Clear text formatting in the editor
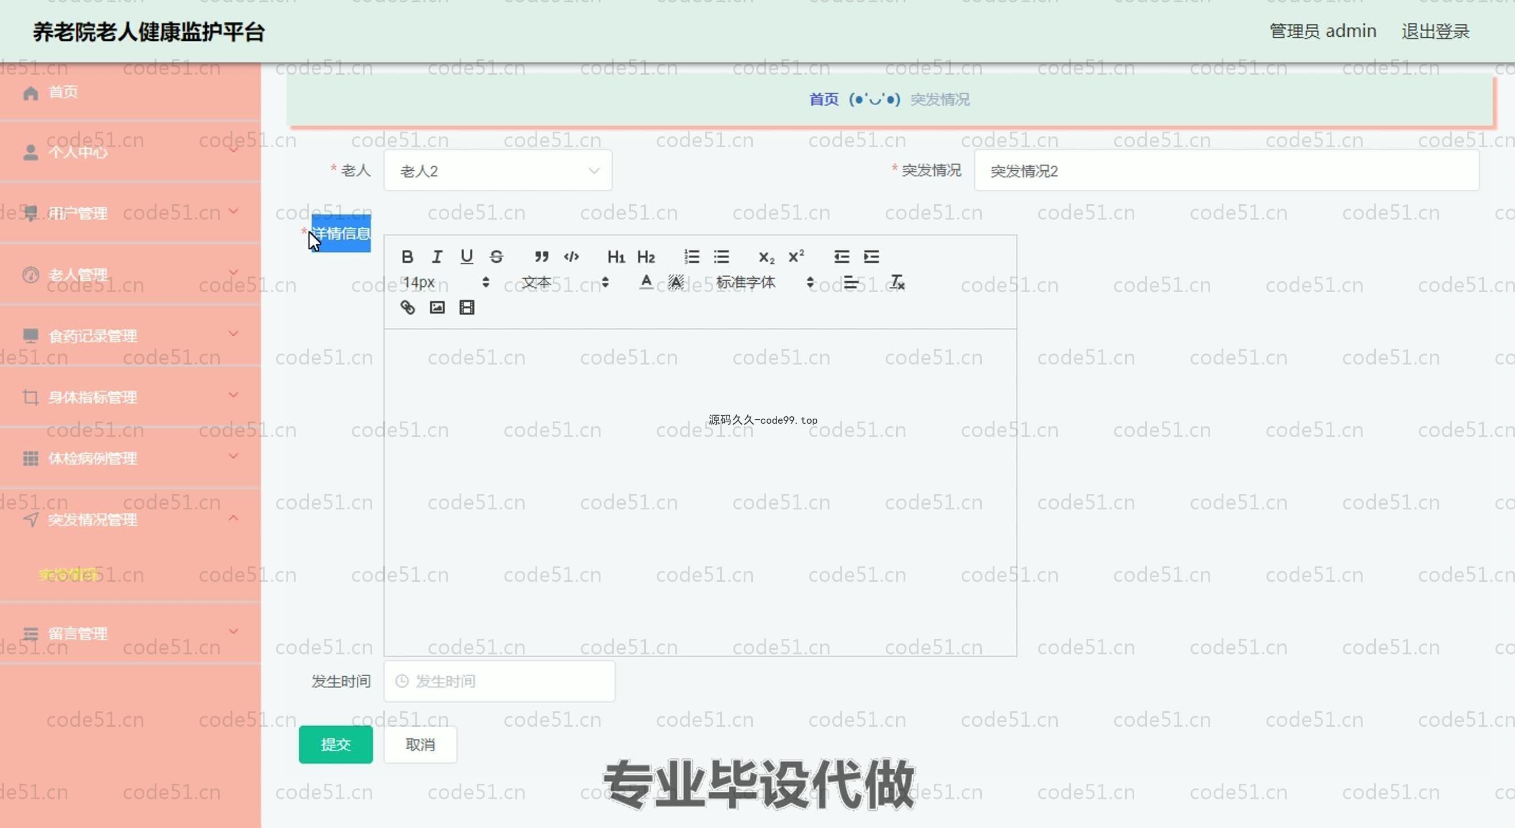The width and height of the screenshot is (1515, 828). (897, 282)
